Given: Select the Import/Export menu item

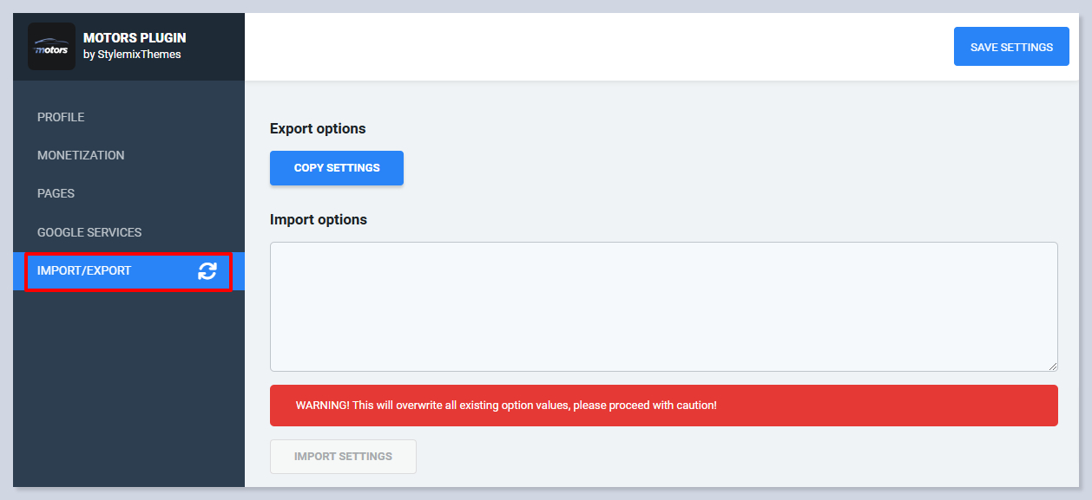Looking at the screenshot, I should point(84,270).
